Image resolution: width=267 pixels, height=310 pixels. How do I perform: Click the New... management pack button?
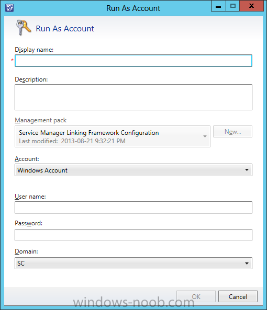click(x=232, y=131)
